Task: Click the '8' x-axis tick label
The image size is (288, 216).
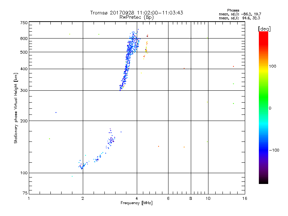Action: pyautogui.click(x=191, y=198)
